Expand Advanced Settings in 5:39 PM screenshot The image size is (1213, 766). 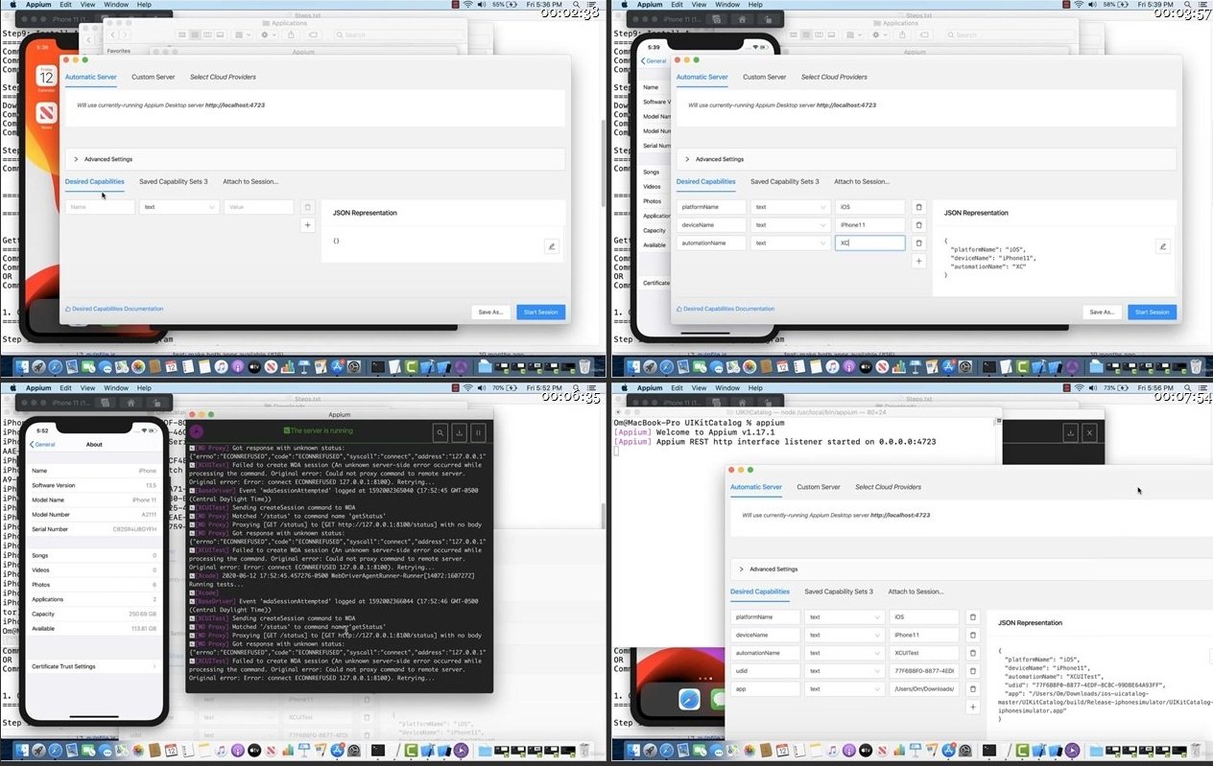coord(926,159)
